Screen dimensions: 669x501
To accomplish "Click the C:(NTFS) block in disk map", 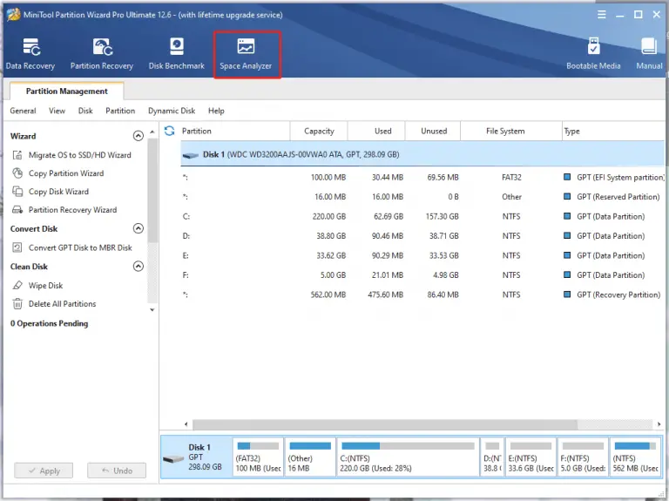I will click(x=408, y=457).
